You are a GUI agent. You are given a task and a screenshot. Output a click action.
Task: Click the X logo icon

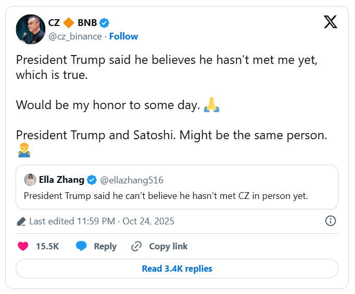coord(331,22)
